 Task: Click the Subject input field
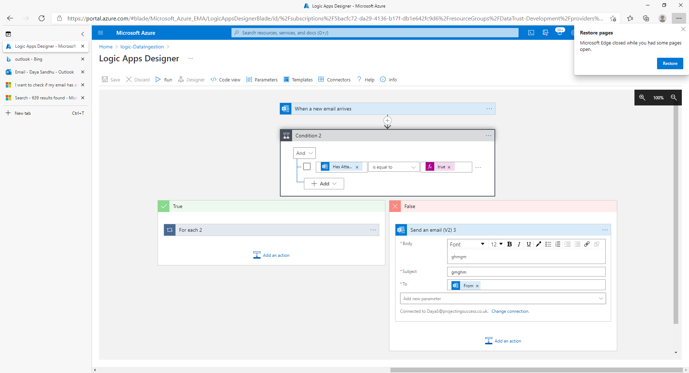(526, 272)
